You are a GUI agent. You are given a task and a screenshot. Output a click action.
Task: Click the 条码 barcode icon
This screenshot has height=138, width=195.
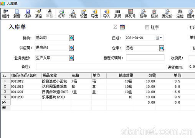click(117, 14)
